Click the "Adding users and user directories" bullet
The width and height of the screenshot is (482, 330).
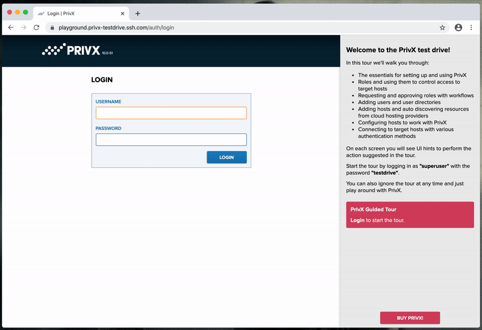399,102
